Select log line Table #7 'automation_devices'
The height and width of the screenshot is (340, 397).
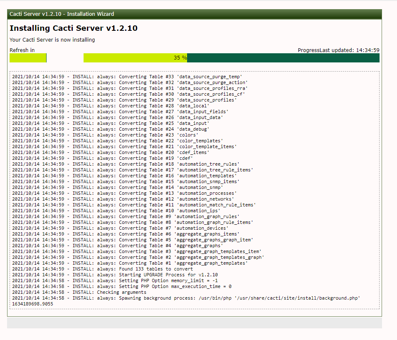pyautogui.click(x=120, y=228)
